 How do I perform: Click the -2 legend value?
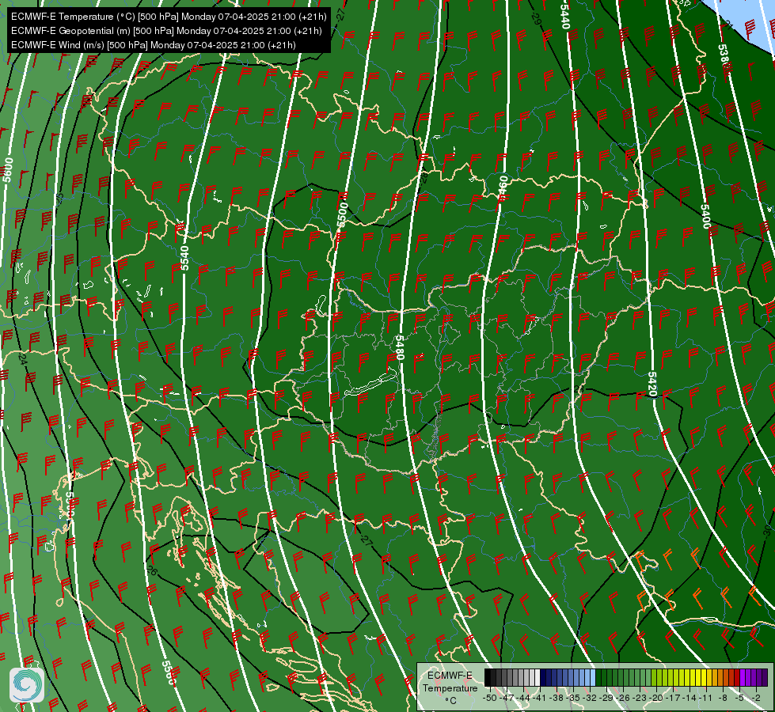point(756,698)
